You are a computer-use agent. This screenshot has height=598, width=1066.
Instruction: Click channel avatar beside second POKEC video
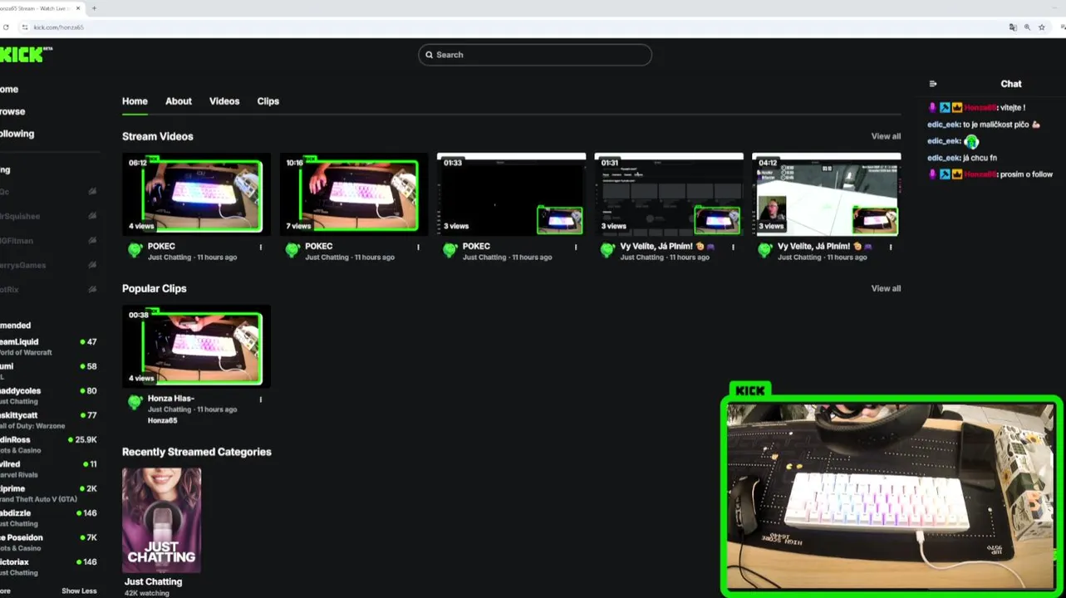[x=292, y=250]
